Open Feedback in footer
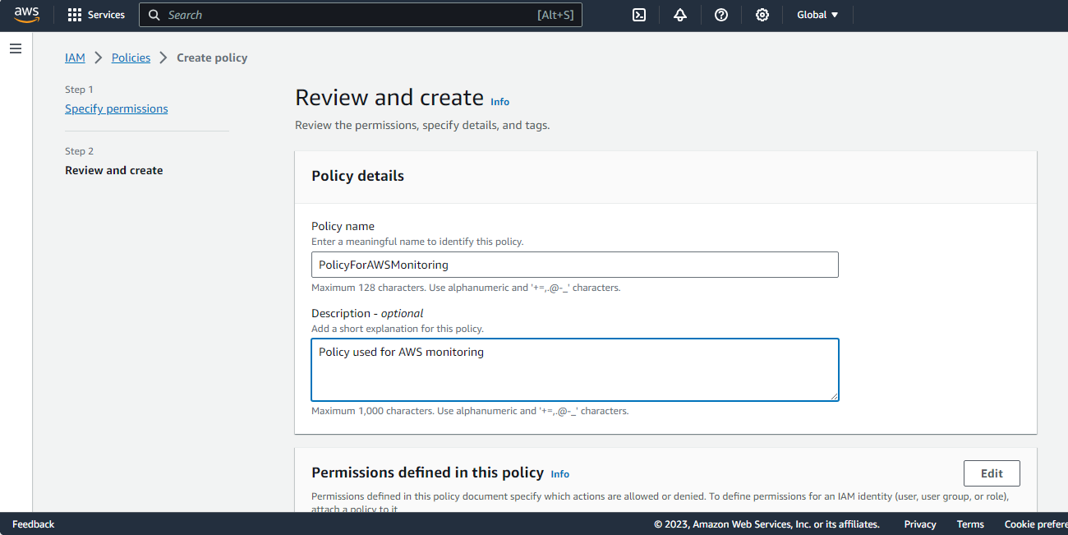Image resolution: width=1068 pixels, height=535 pixels. click(x=33, y=524)
